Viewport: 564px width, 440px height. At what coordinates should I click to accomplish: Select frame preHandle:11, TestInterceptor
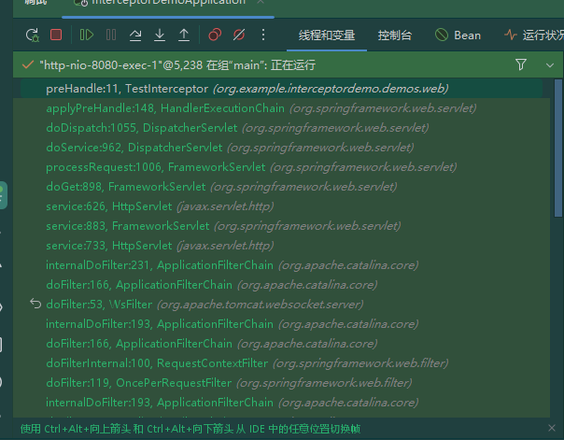click(281, 89)
